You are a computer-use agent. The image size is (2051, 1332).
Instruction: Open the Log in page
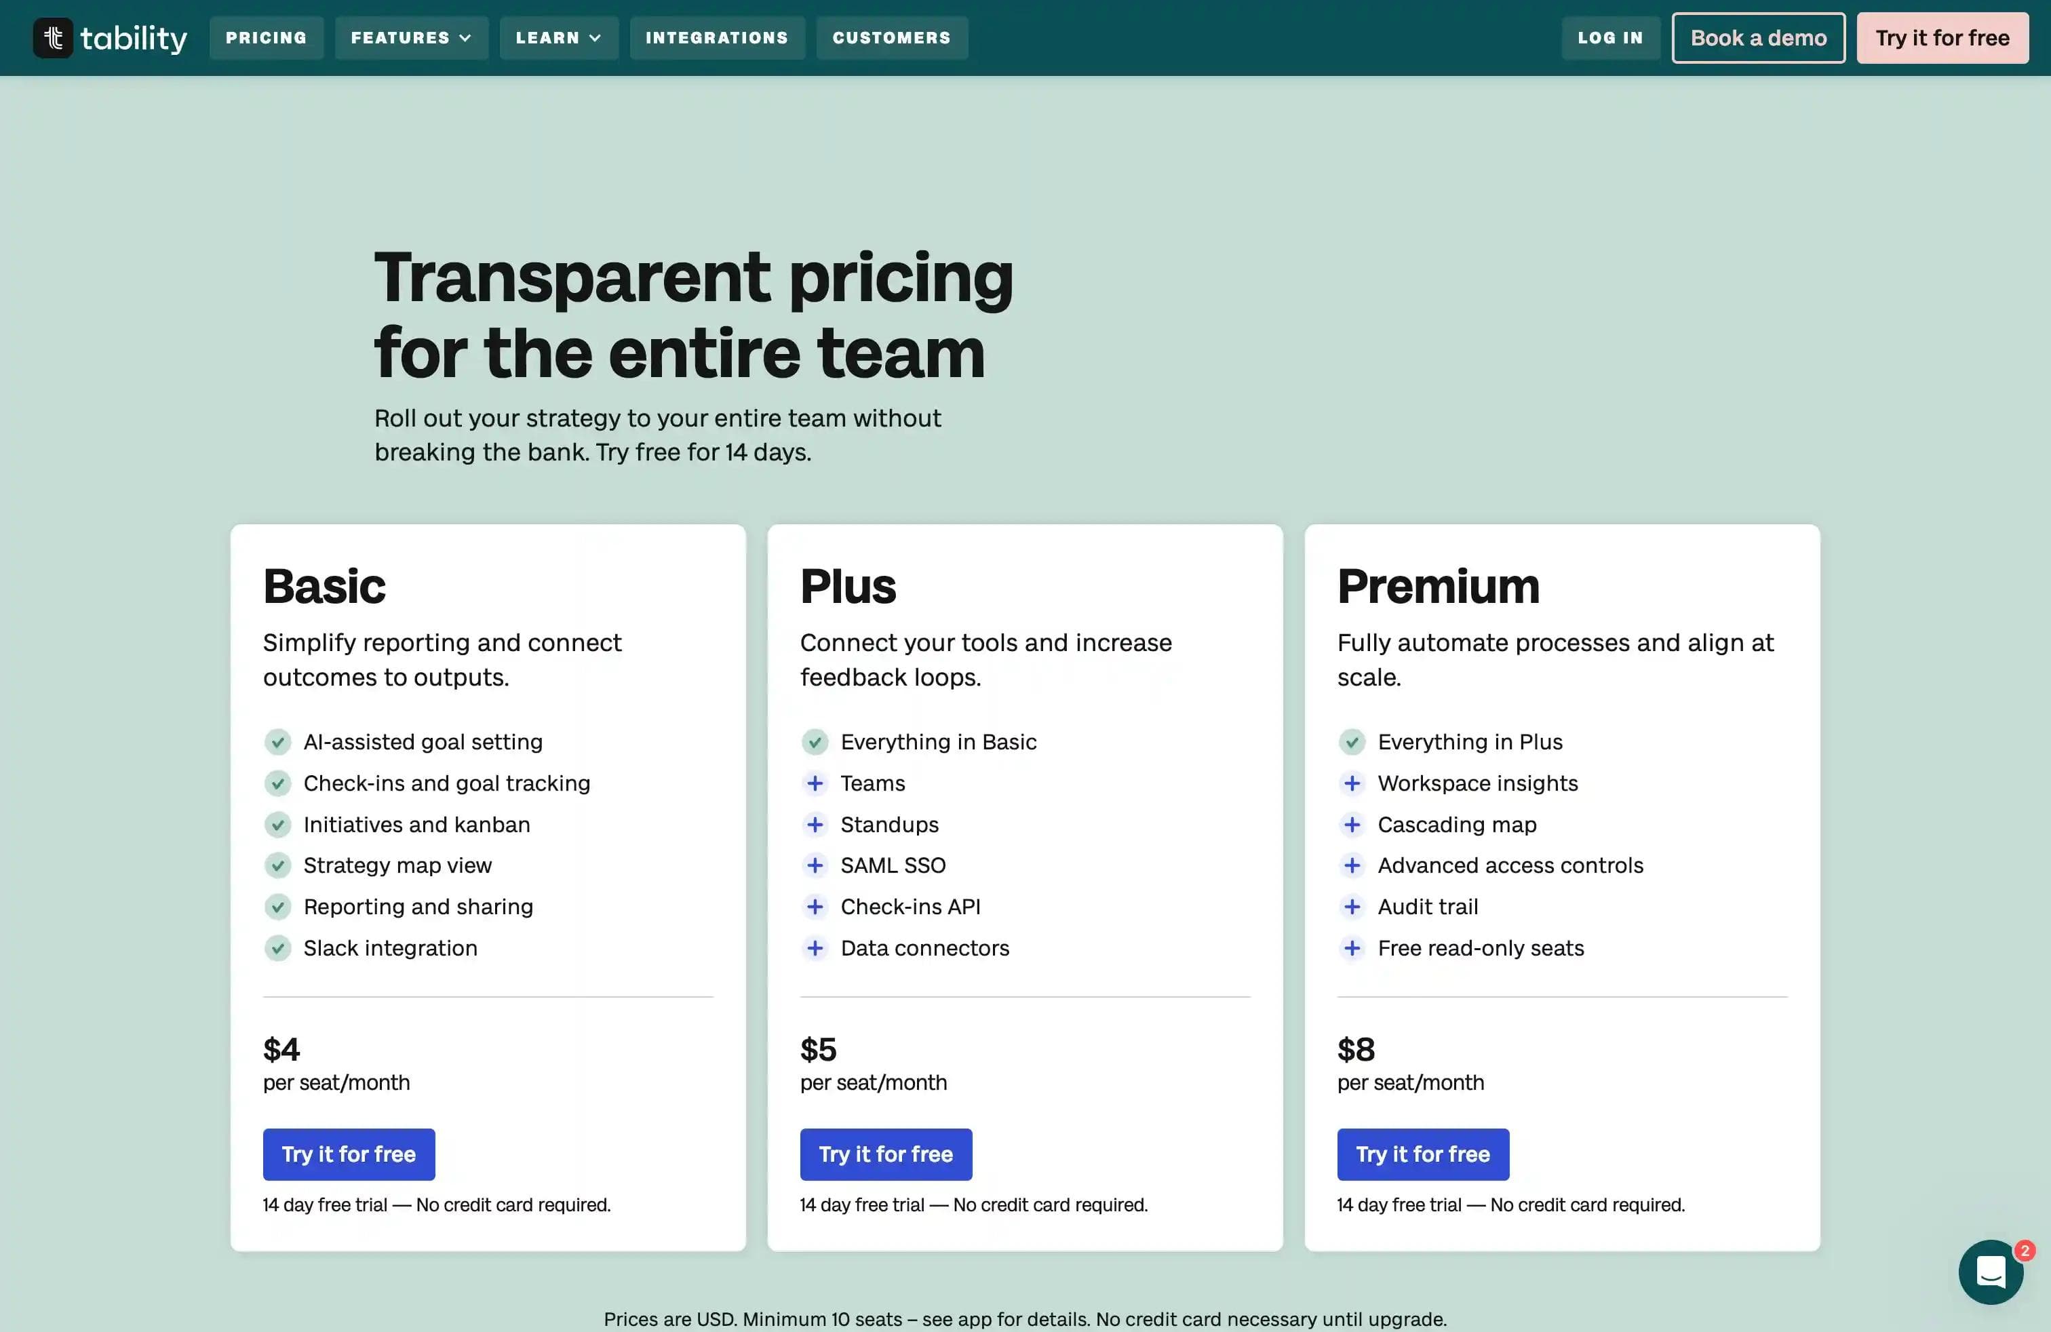point(1609,38)
